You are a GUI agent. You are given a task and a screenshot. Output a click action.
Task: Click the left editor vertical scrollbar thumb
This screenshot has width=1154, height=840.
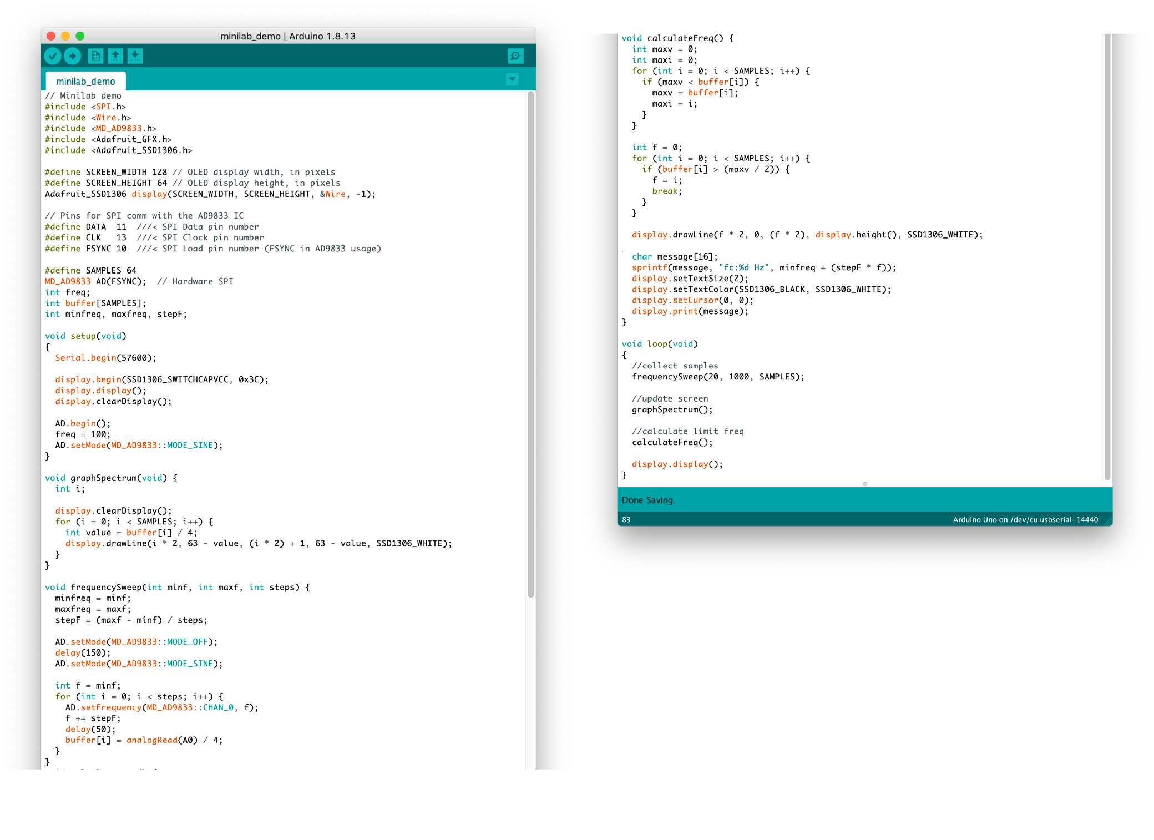point(530,344)
